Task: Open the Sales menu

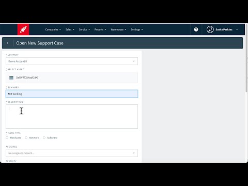Action: tap(70, 29)
